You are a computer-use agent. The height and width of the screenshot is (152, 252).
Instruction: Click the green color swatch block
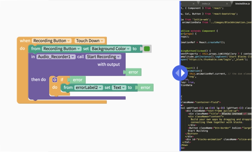(x=147, y=49)
